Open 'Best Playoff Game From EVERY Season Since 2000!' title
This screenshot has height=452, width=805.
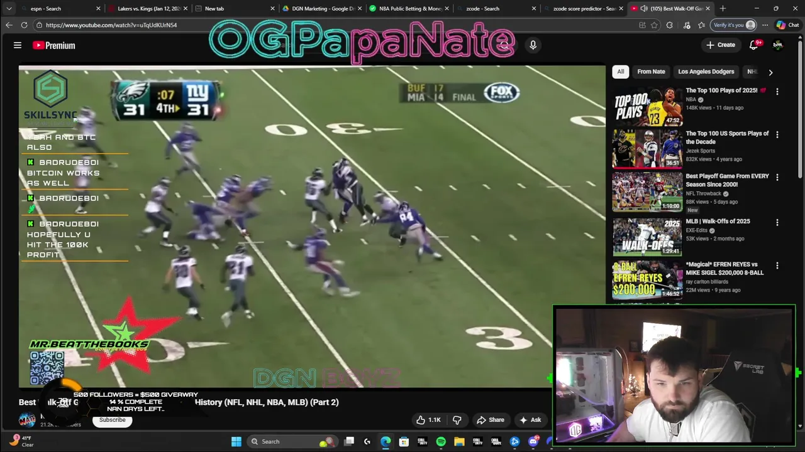(727, 180)
